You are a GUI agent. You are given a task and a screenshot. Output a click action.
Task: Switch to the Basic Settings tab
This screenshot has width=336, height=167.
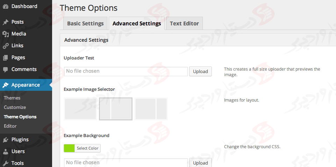tap(85, 24)
